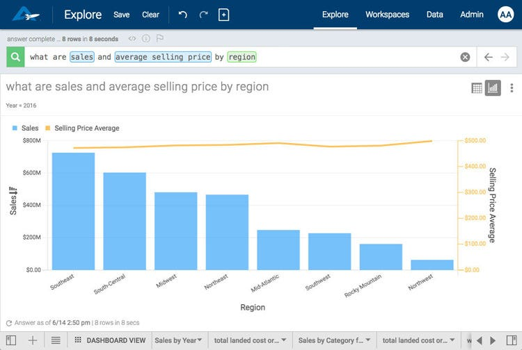The width and height of the screenshot is (522, 350).
Task: Open the AA user account menu
Action: (x=506, y=15)
